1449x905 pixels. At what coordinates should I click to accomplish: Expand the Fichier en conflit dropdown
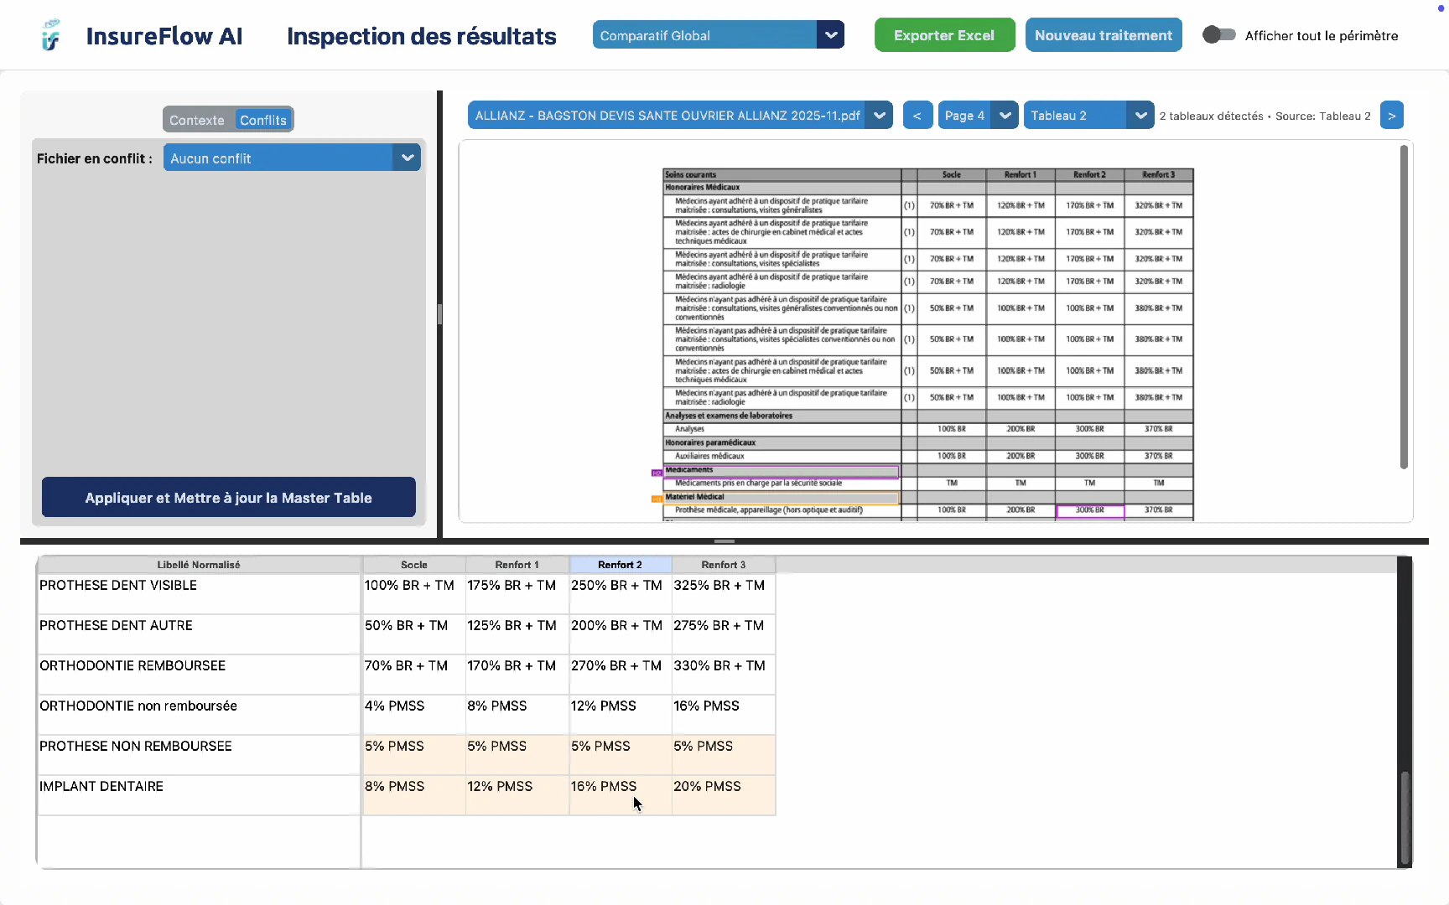pos(292,158)
